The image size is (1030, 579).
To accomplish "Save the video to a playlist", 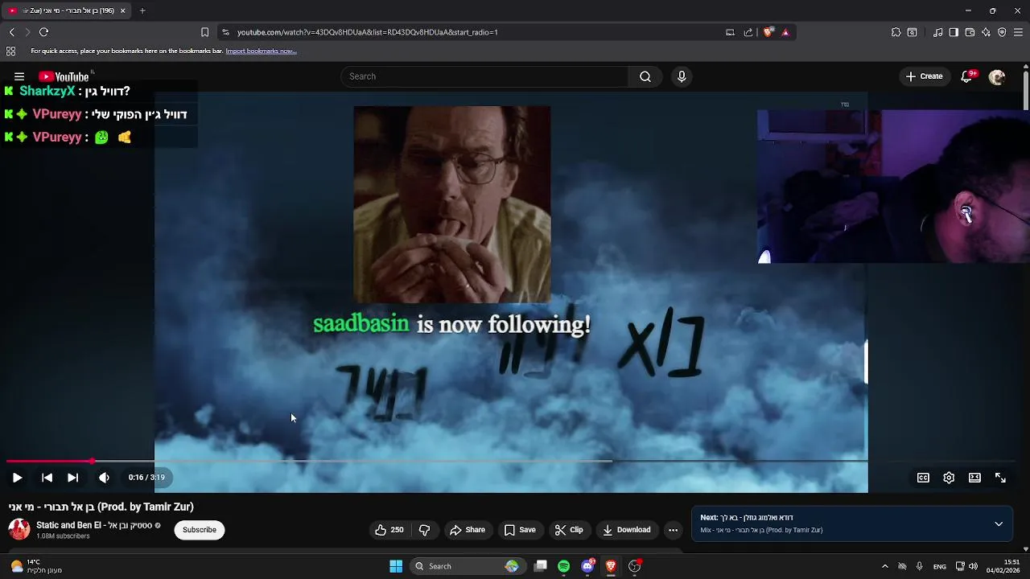I will click(x=520, y=530).
